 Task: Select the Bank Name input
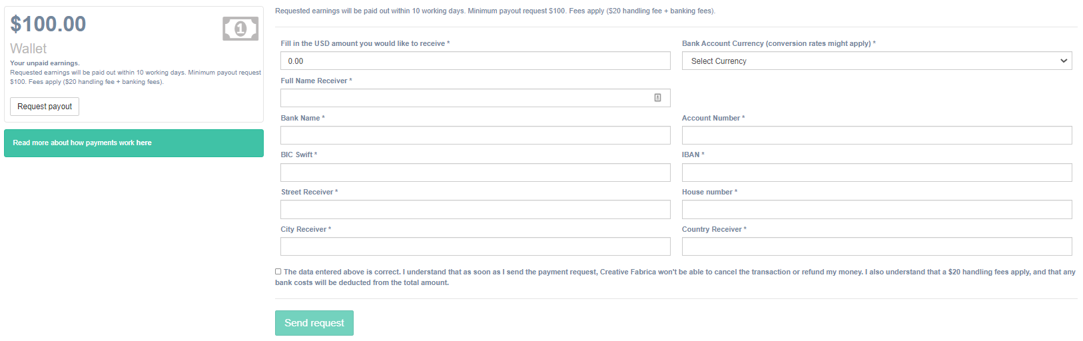476,135
